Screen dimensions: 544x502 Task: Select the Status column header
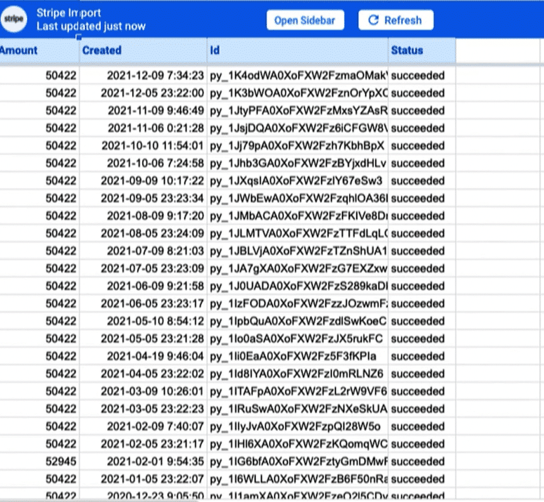click(422, 50)
